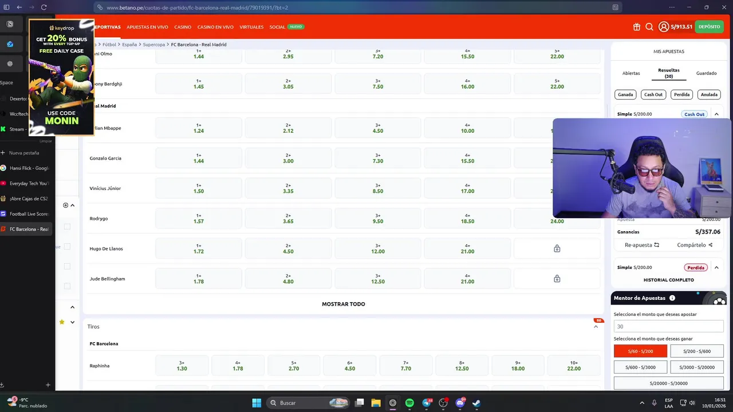Switch to the Guardado bets tab
The width and height of the screenshot is (733, 412).
706,73
